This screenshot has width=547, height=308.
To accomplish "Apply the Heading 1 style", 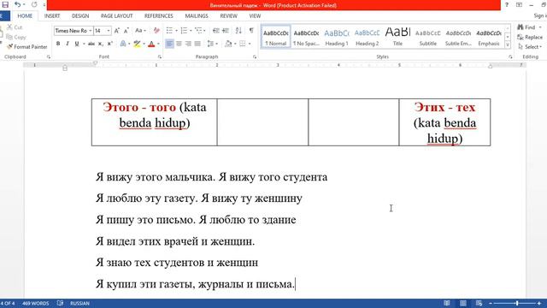I will (x=337, y=37).
